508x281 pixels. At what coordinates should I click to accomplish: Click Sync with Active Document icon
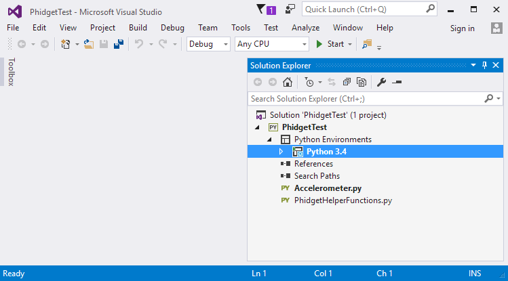[x=332, y=82]
